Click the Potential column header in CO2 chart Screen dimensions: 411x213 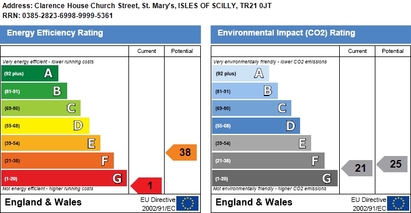point(393,51)
